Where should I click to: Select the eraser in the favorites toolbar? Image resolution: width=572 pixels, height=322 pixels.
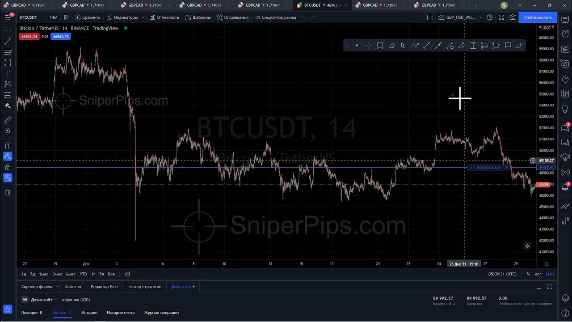click(391, 45)
